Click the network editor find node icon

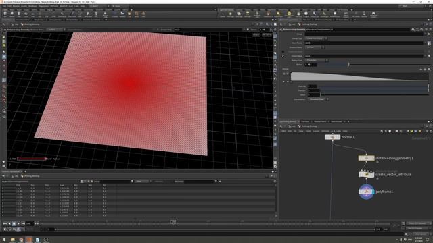[x=427, y=131]
